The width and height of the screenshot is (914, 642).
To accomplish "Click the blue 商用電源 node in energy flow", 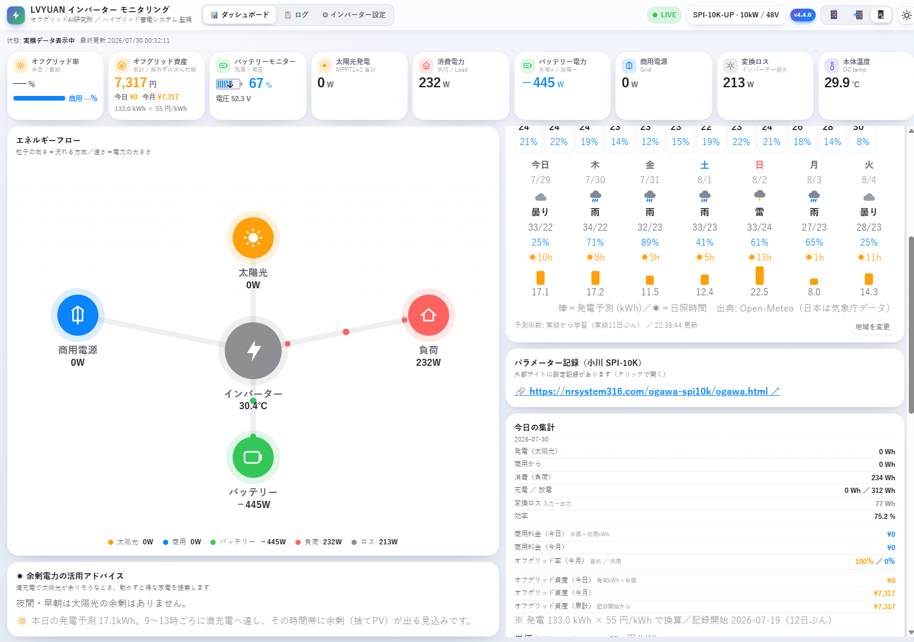I will 78,315.
